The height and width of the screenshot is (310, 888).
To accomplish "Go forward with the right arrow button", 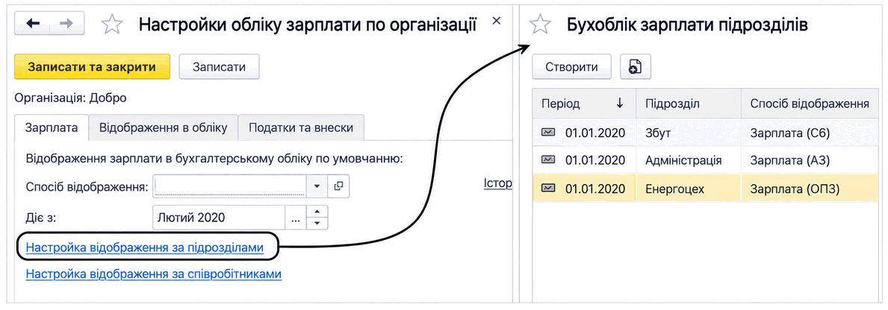I will [x=66, y=24].
